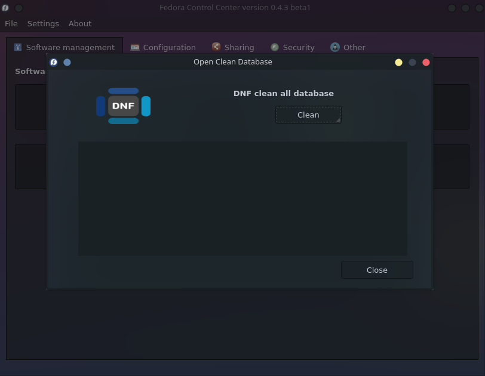
Task: Open the Settings menu
Action: click(43, 23)
